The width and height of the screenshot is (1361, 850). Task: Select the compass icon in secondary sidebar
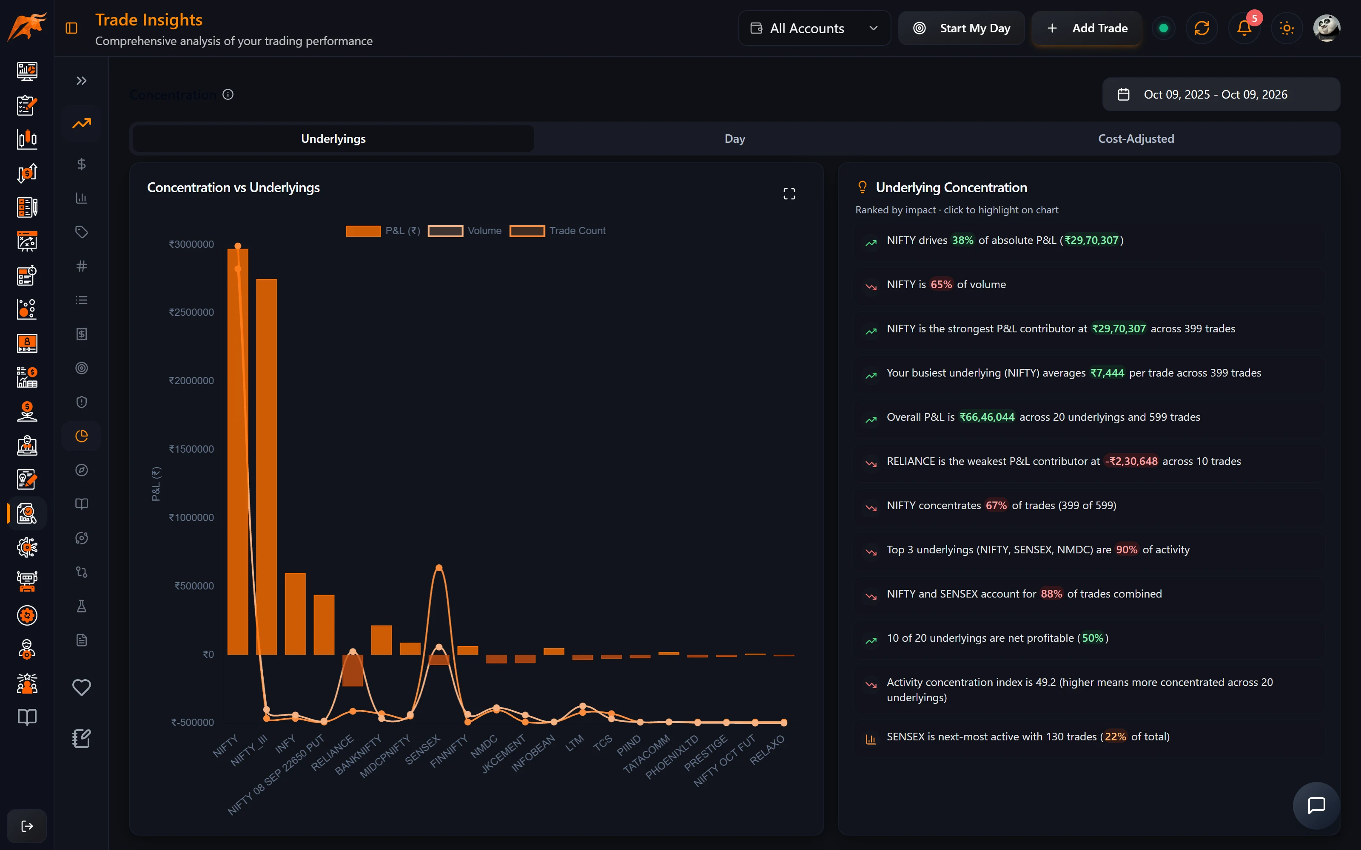tap(82, 470)
